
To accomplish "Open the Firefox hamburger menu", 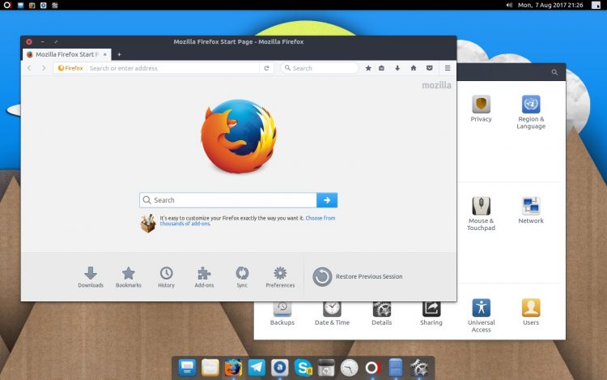I will pyautogui.click(x=447, y=68).
